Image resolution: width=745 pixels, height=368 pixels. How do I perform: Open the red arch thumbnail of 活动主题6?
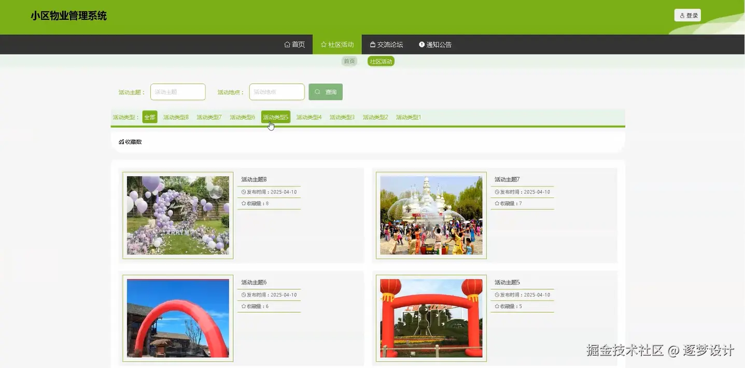(178, 318)
